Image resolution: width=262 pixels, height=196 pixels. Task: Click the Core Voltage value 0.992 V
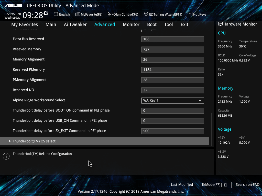(244, 60)
